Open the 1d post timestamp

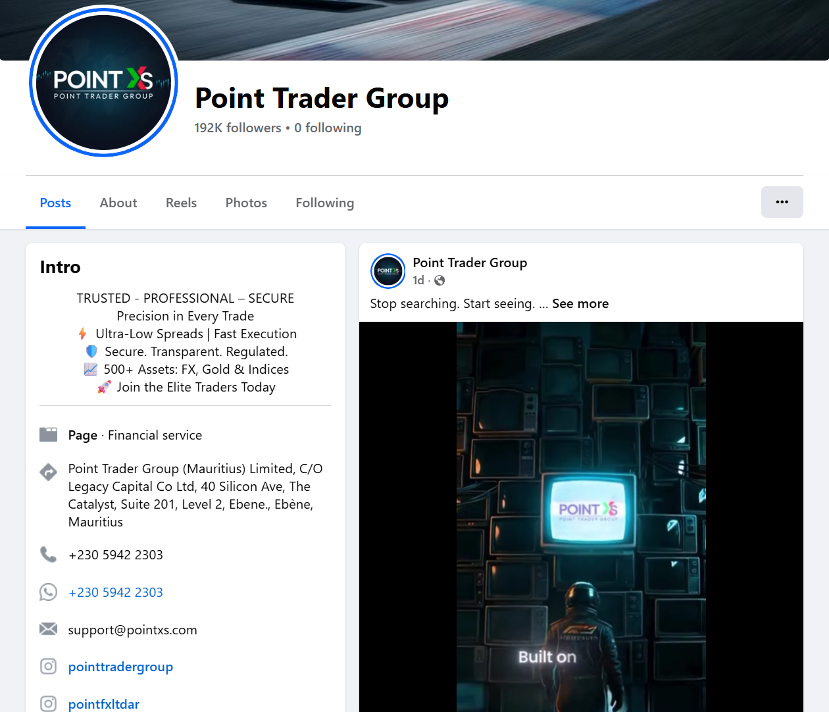pyautogui.click(x=418, y=280)
